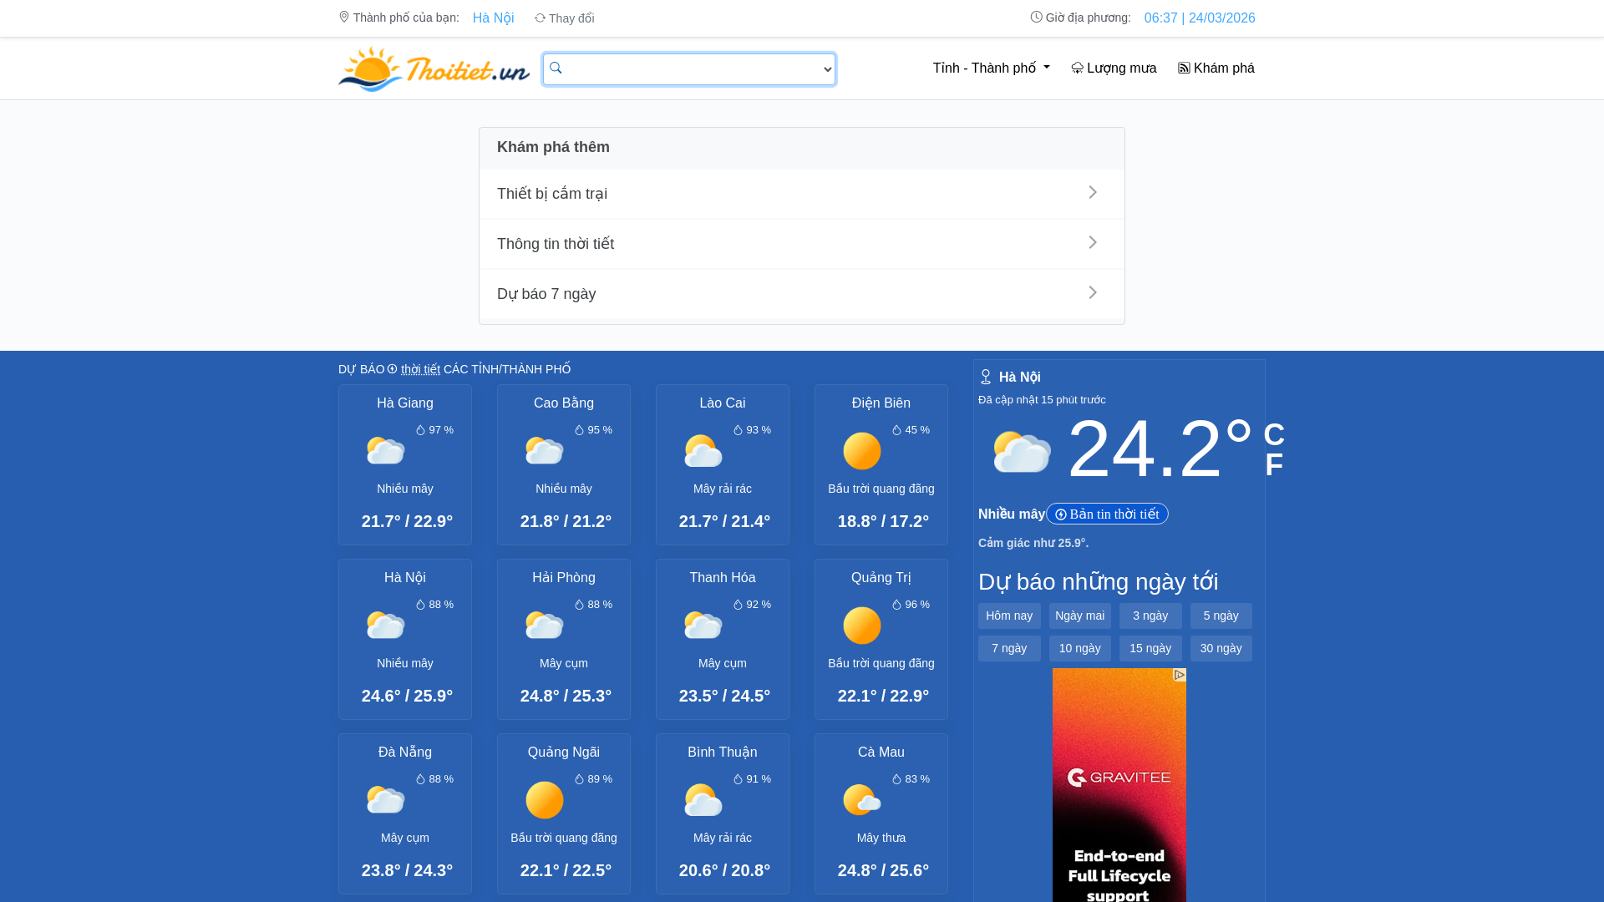The image size is (1604, 902).
Task: Click the refresh icon next to Thay đổi
Action: point(540,18)
